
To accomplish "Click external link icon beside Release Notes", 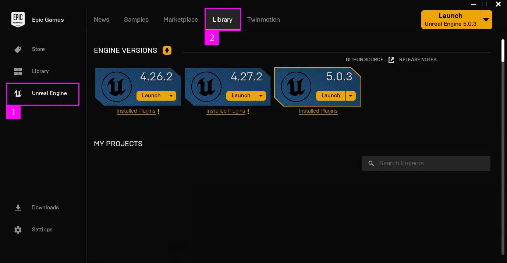I will click(x=391, y=60).
